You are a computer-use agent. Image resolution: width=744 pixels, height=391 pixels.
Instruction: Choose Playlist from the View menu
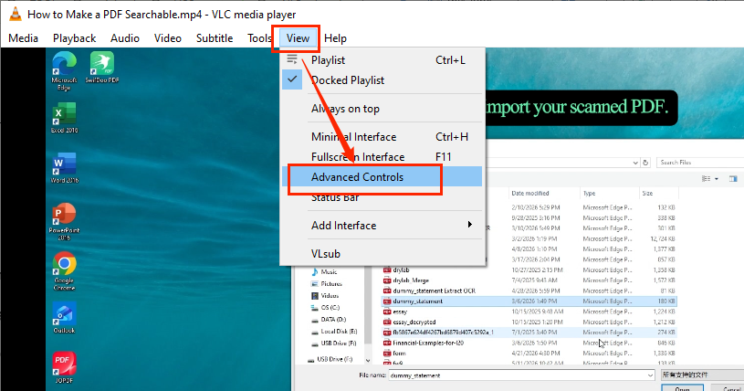[382, 60]
